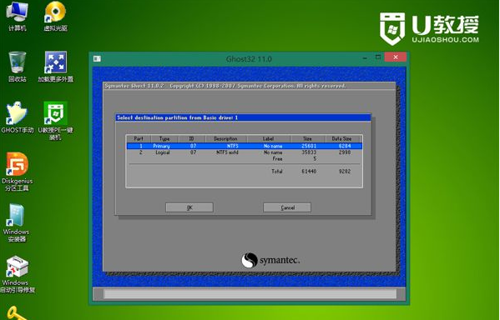Click the bottom status bar of Ghost32
Viewport: 500px width, 320px height.
point(250,294)
